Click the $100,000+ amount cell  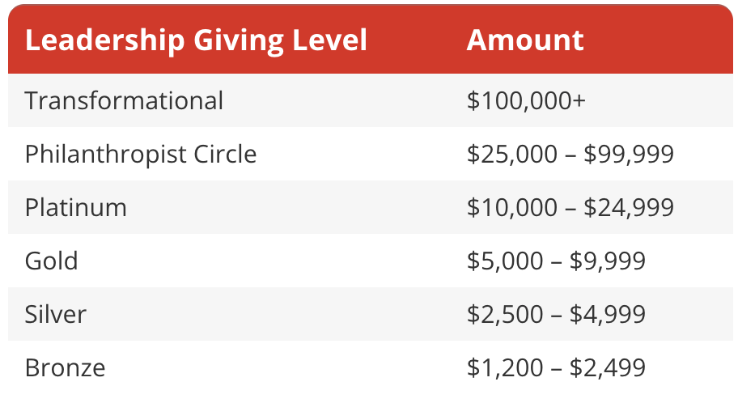click(526, 100)
